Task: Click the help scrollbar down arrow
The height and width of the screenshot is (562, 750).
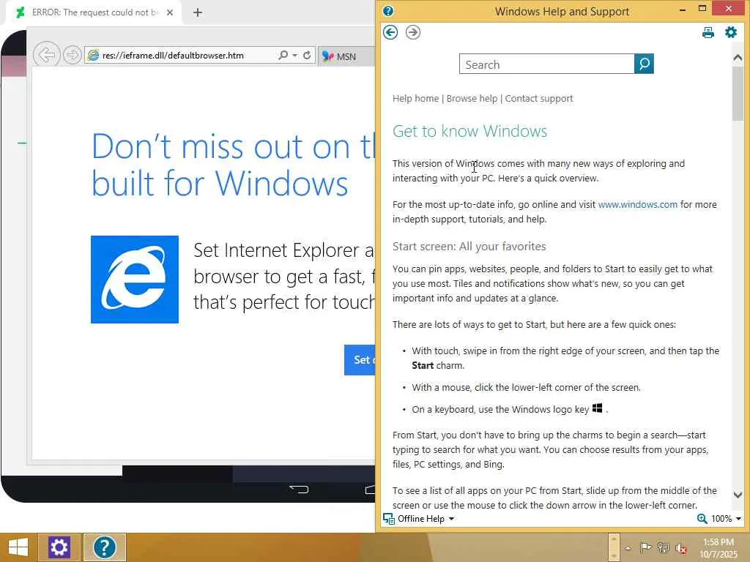Action: coord(738,495)
